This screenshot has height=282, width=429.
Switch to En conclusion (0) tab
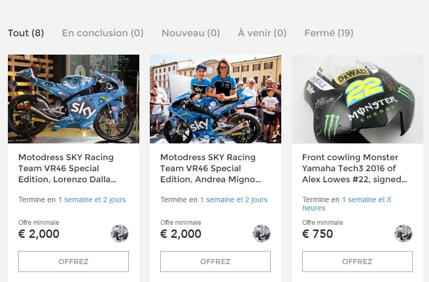point(103,33)
